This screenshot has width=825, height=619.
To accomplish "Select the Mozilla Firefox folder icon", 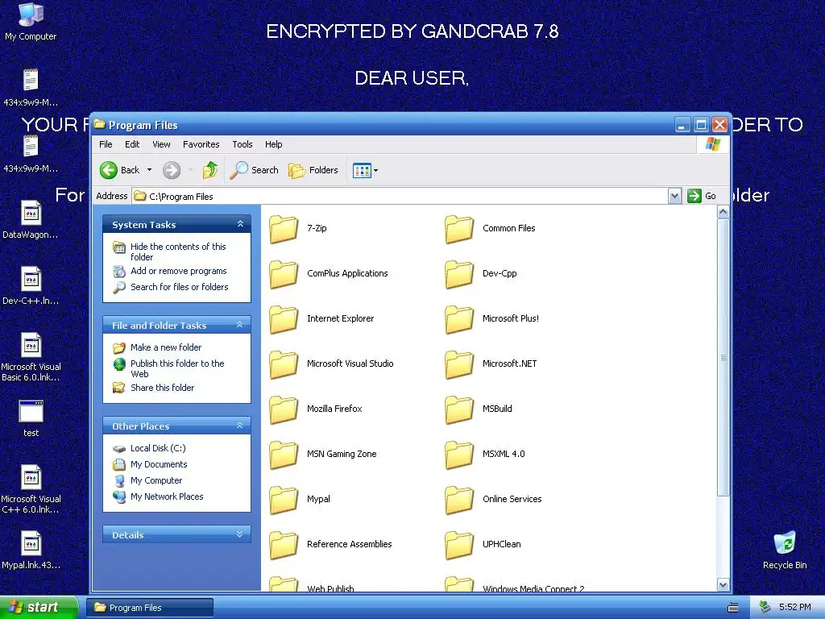I will (x=284, y=409).
